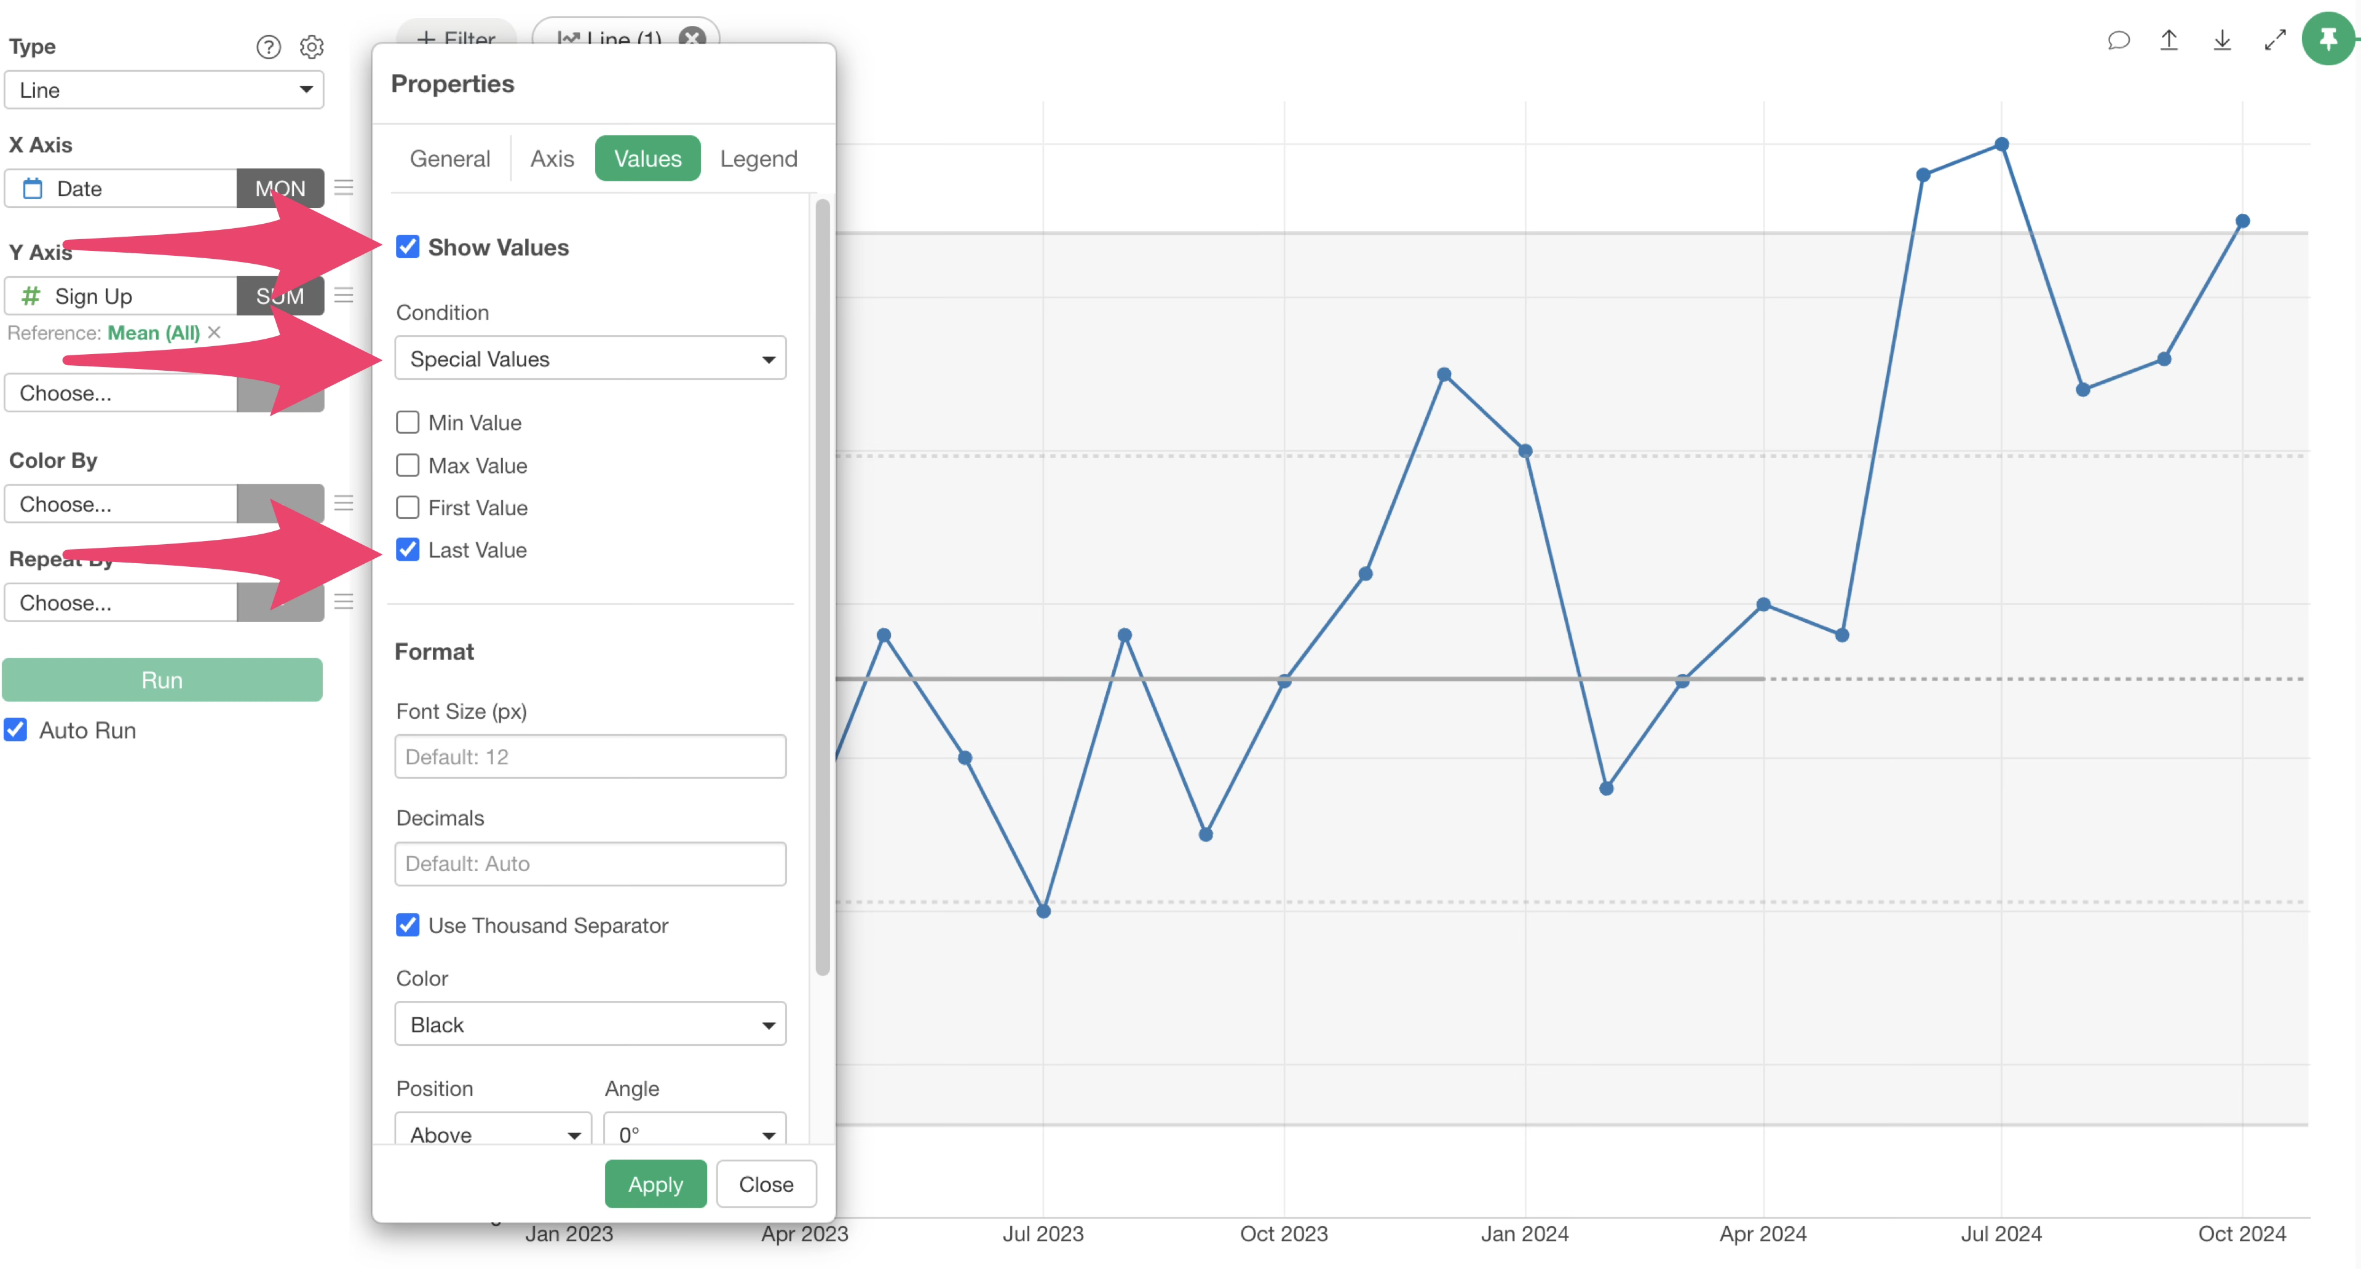The height and width of the screenshot is (1269, 2361).
Task: Open chart settings gear icon
Action: pos(312,47)
